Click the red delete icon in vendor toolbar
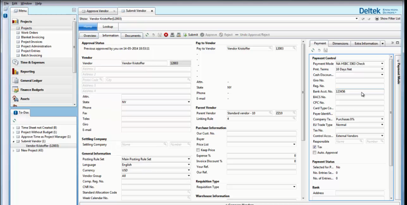This screenshot has height=205, width=407. coord(166,35)
